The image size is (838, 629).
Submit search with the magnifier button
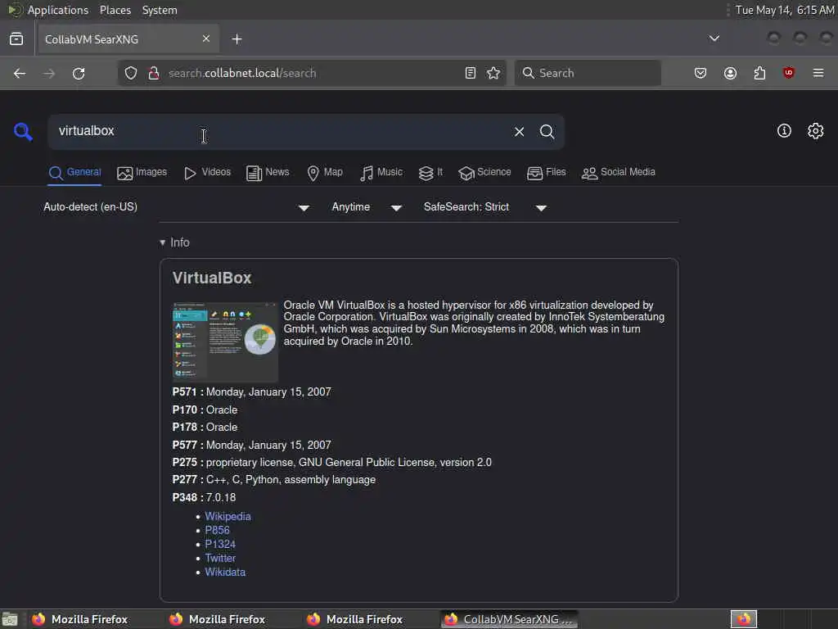pos(547,132)
